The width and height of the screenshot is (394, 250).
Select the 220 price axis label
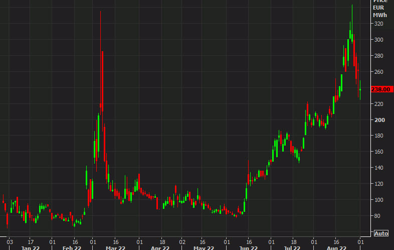(378, 104)
